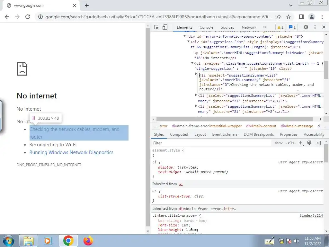This screenshot has height=247, width=329.
Task: Launch Firefox from the taskbar
Action: 88,241
